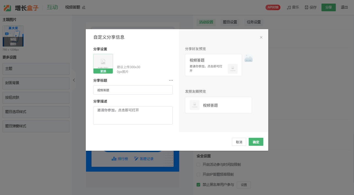The width and height of the screenshot is (354, 195).
Task: Click the 取消 button
Action: tap(239, 142)
